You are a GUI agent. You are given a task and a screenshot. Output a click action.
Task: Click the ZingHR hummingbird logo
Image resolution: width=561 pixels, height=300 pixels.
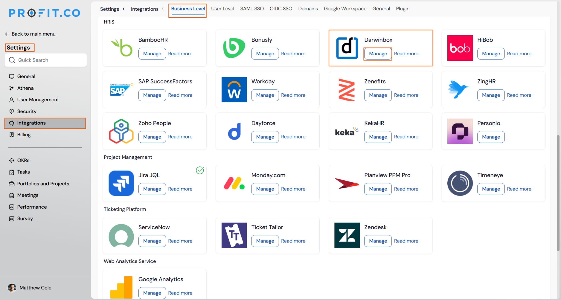click(x=460, y=89)
